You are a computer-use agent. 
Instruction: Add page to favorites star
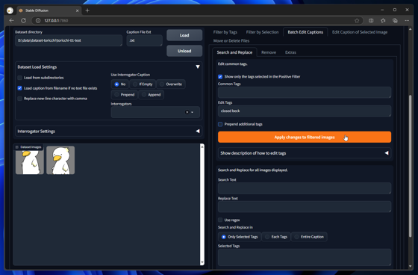(x=357, y=21)
